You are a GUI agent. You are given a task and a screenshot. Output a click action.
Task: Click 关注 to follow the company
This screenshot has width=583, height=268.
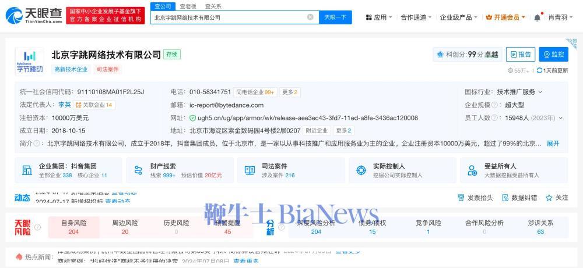(557, 198)
